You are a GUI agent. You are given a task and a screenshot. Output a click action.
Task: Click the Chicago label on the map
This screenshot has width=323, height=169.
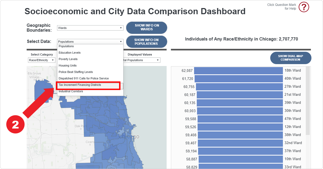(x=129, y=137)
